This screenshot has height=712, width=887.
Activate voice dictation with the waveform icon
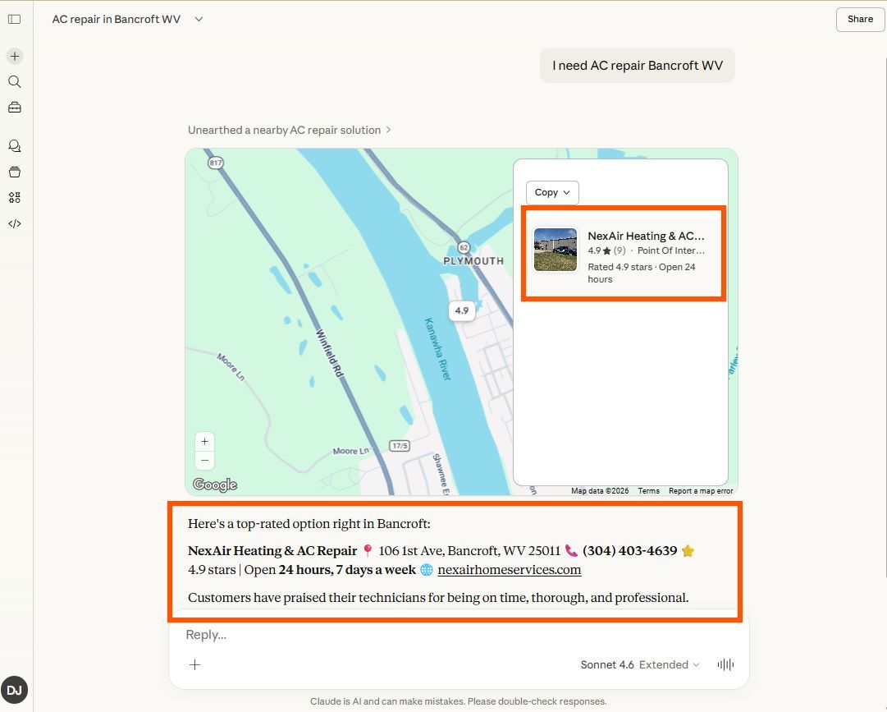pos(725,665)
